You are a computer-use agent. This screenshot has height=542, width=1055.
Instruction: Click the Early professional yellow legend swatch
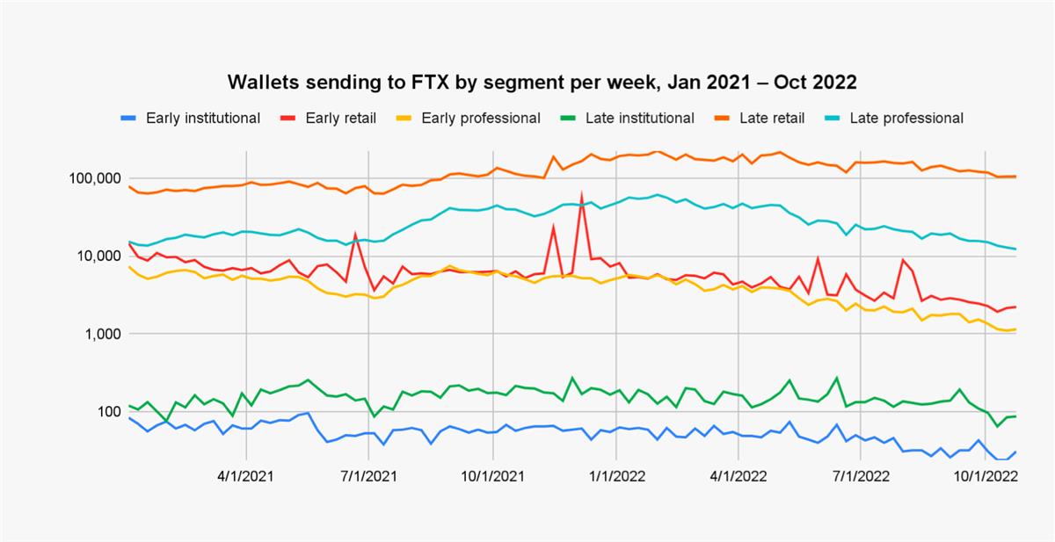[405, 119]
